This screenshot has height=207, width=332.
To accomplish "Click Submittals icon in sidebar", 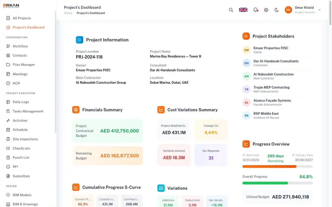I will tap(8, 176).
